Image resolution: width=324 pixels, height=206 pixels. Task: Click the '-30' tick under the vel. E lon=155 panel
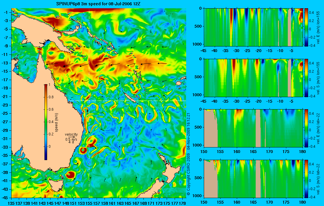(x=236, y=51)
